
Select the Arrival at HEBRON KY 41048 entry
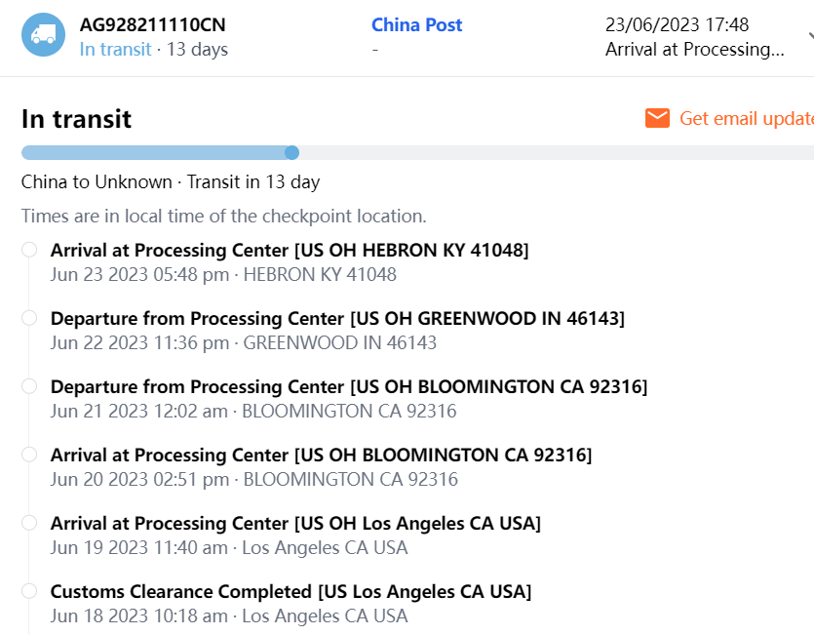[x=290, y=251]
